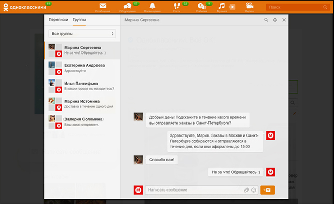The width and height of the screenshot is (334, 204).
Task: Close the messages window
Action: (x=284, y=20)
